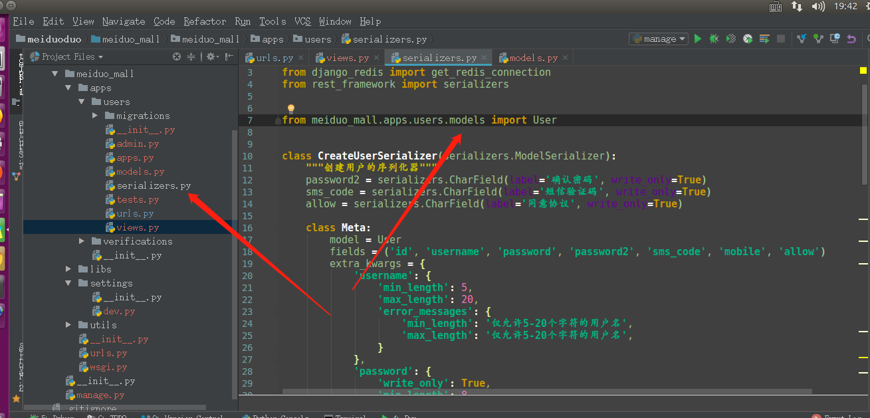Click the collapse all icon in Project panel

point(191,56)
